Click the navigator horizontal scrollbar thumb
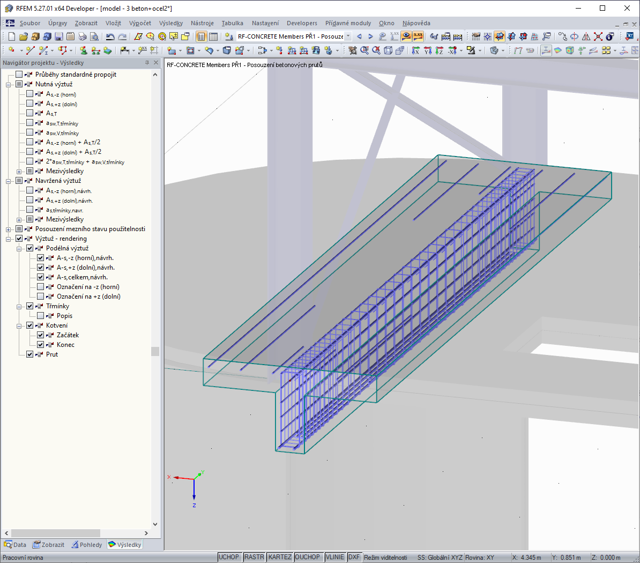This screenshot has width=640, height=563. [56, 533]
